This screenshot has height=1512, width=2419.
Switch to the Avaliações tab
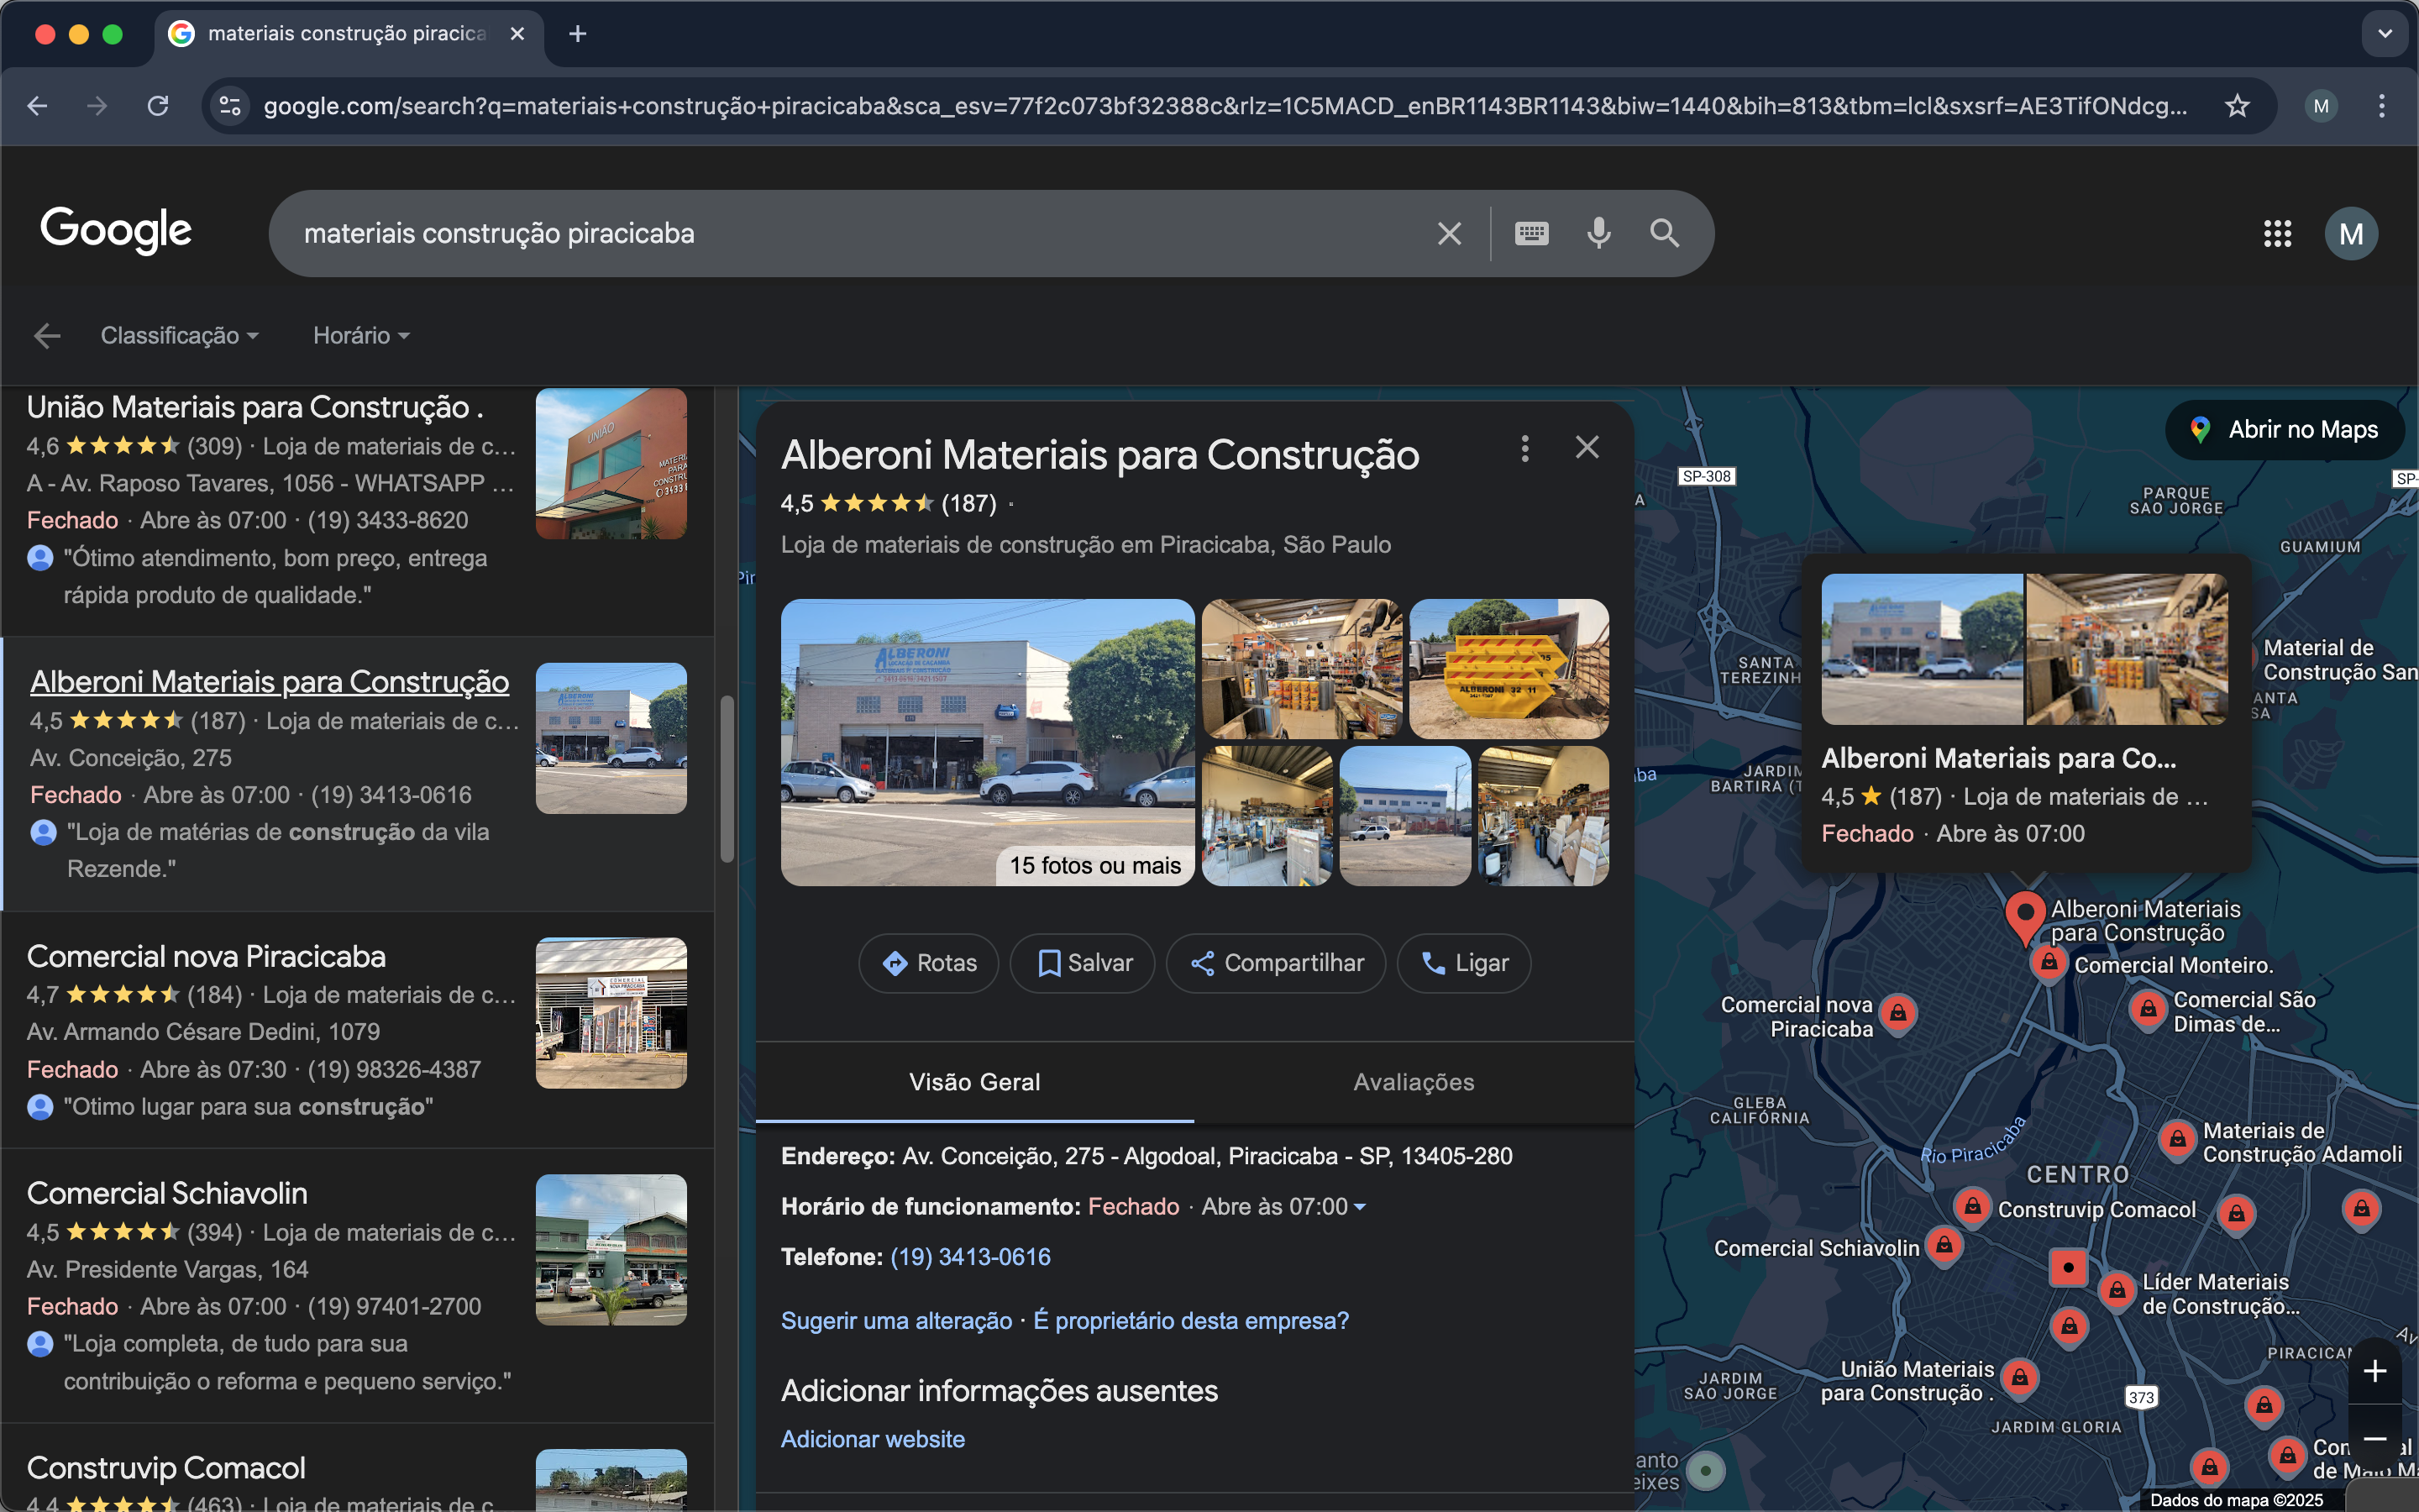pos(1414,1082)
